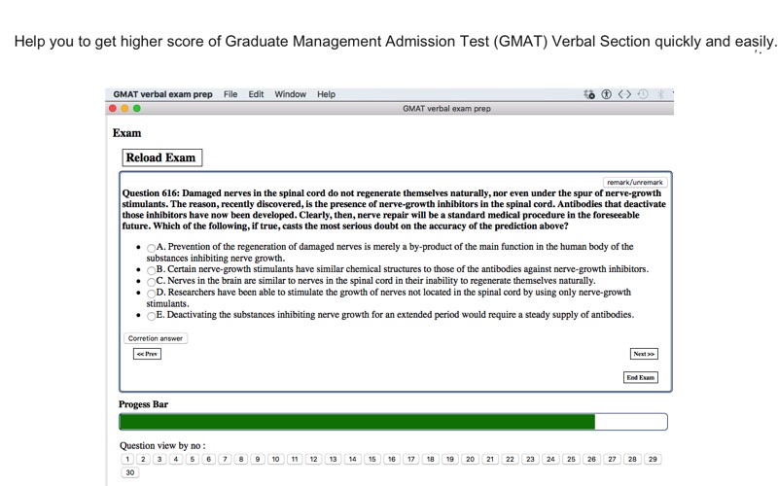Image resolution: width=778 pixels, height=486 pixels.
Task: Click the accessibility icon in menu bar
Action: 606,94
